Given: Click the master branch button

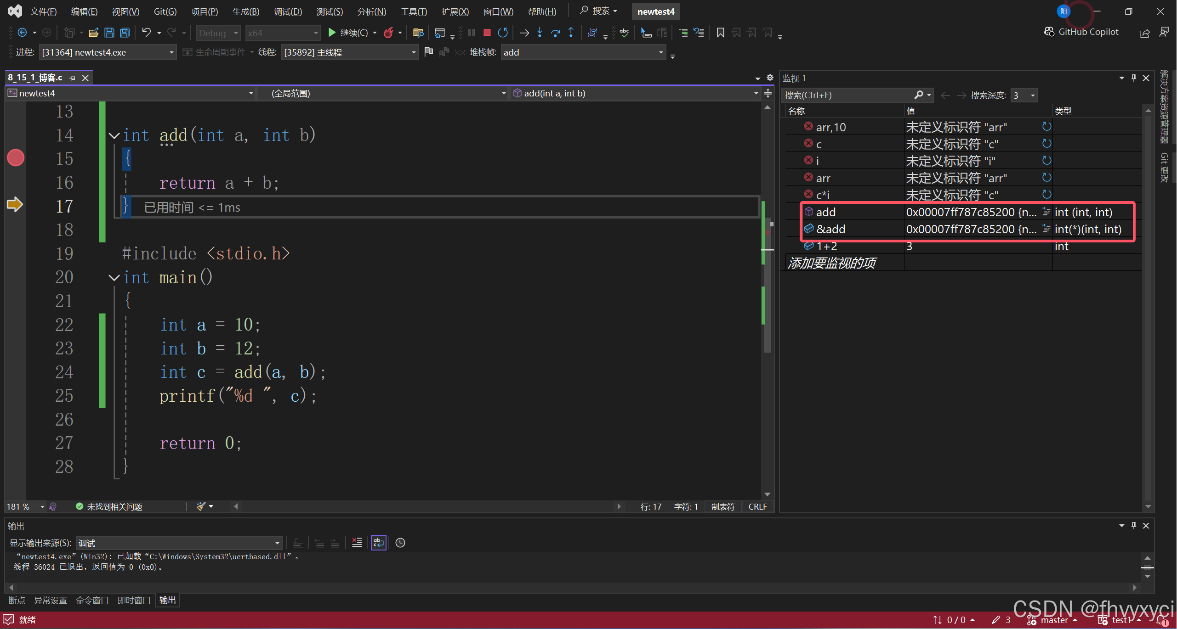Looking at the screenshot, I should click(x=1053, y=620).
